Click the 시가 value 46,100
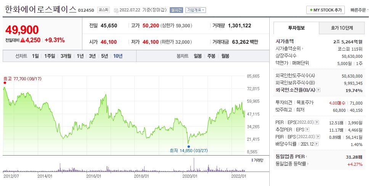370x186 pixels. [109, 42]
